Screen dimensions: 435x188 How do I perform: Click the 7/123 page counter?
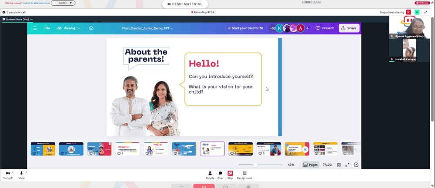point(327,165)
